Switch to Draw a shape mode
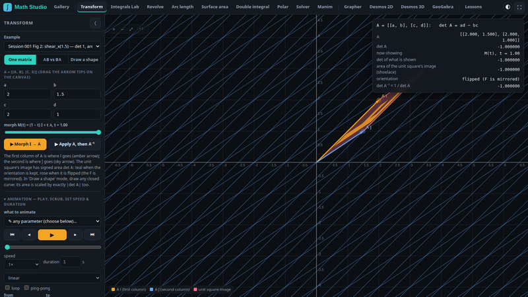Viewport: 528px width, 297px height. pos(84,59)
